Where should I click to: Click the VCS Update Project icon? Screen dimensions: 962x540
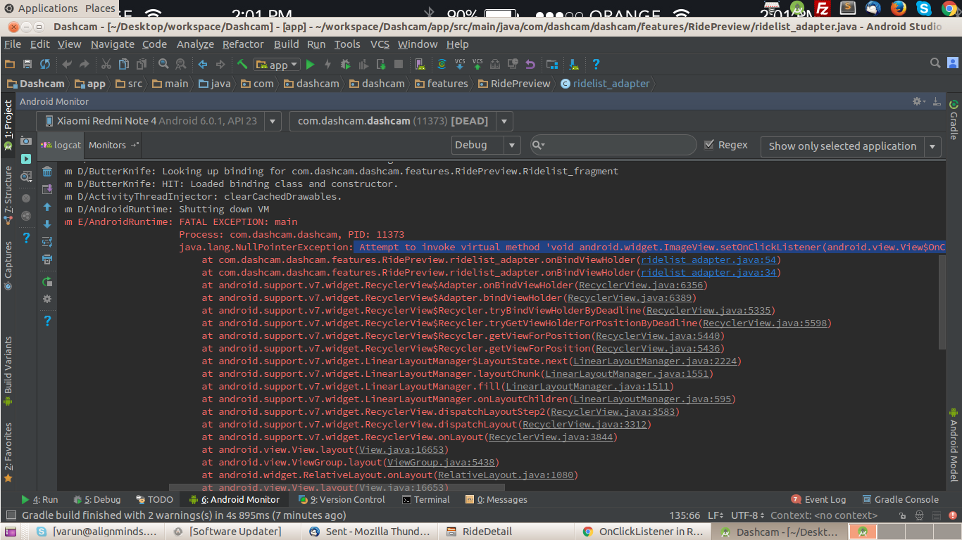(460, 64)
